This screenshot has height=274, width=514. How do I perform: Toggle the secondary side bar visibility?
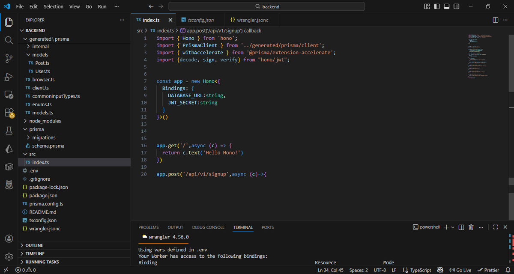[x=457, y=6]
